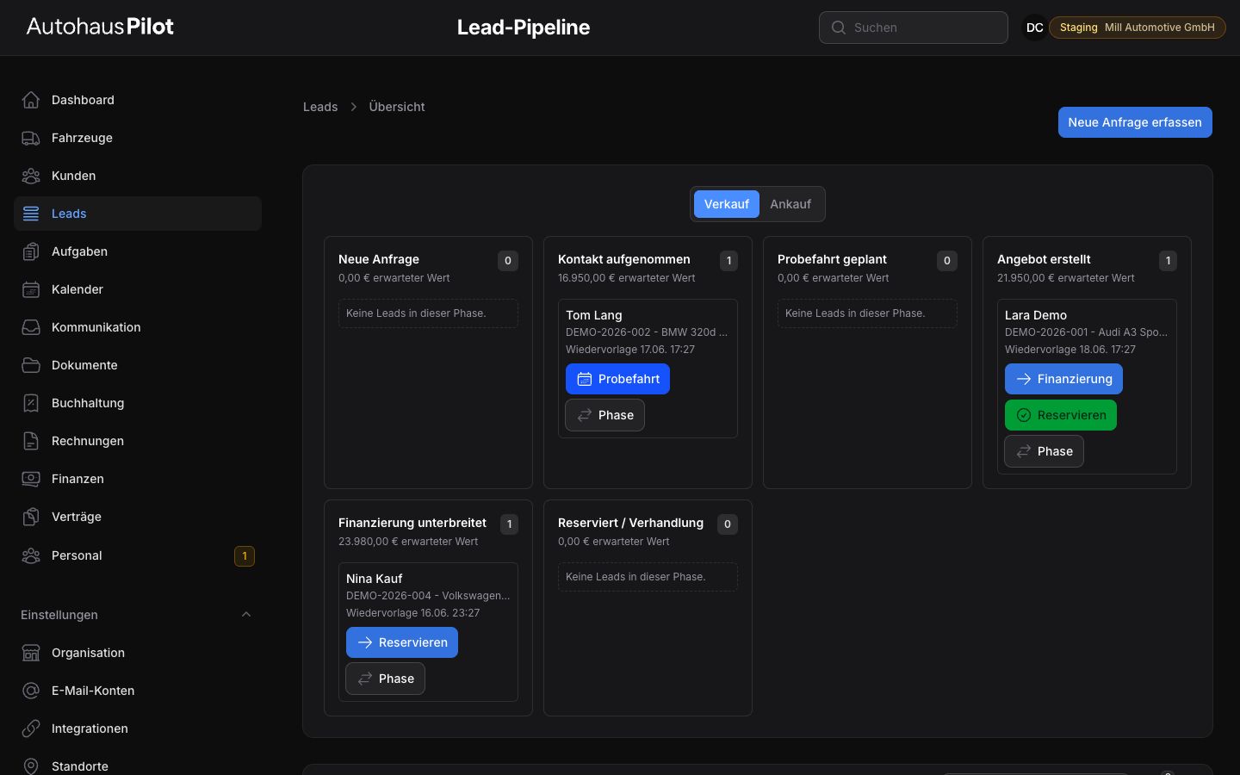Click the Kunden people icon
The width and height of the screenshot is (1240, 775).
(31, 176)
